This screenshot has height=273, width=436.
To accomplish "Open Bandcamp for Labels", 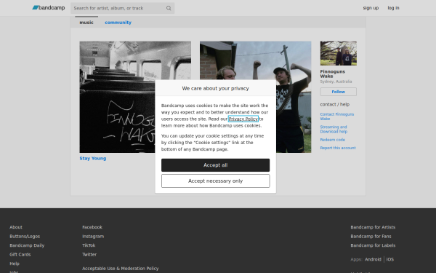I will pyautogui.click(x=373, y=245).
